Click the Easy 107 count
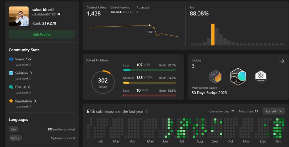The width and height of the screenshot is (289, 147). pyautogui.click(x=139, y=65)
